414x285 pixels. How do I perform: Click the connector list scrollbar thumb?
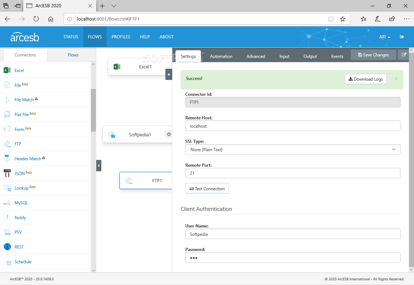coord(93,110)
